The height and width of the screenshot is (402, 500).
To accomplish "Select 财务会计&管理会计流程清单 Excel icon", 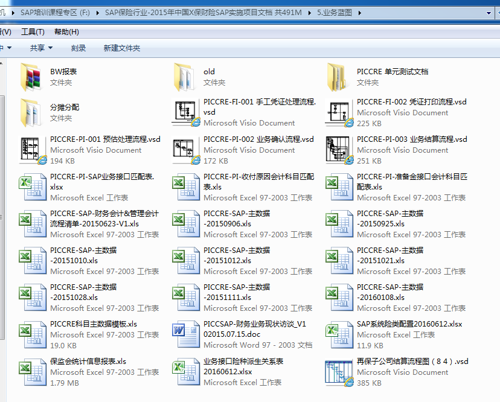I will click(33, 224).
